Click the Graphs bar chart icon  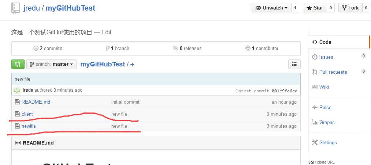point(315,122)
